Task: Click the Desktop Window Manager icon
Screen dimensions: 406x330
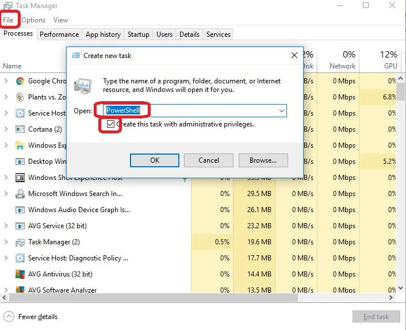Action: tap(20, 162)
